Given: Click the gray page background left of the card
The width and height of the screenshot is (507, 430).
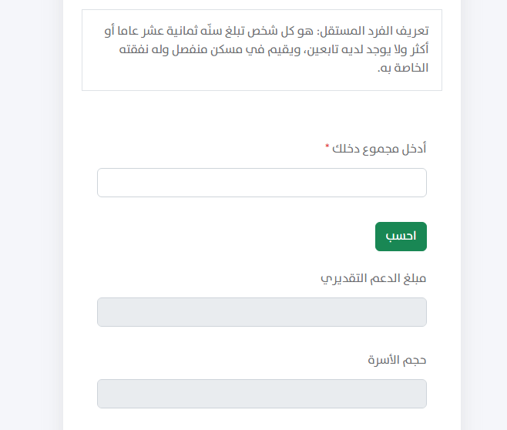Looking at the screenshot, I should [x=32, y=215].
